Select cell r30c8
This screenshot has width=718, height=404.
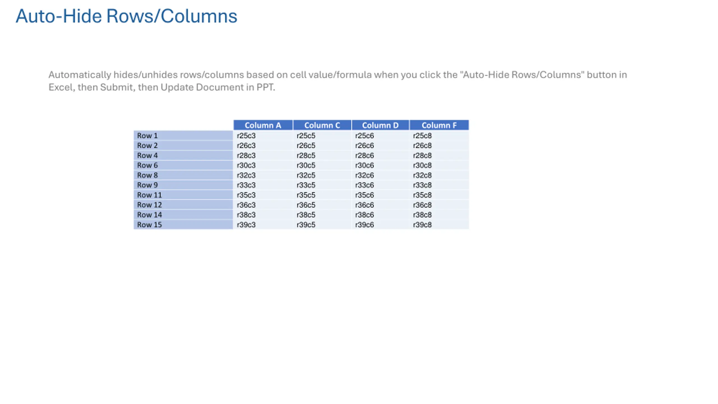pyautogui.click(x=439, y=165)
